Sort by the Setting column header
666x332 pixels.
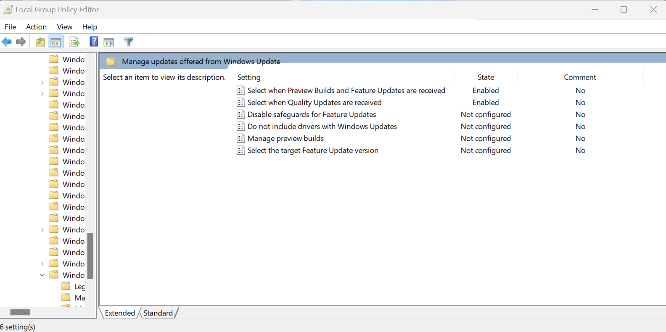click(249, 77)
